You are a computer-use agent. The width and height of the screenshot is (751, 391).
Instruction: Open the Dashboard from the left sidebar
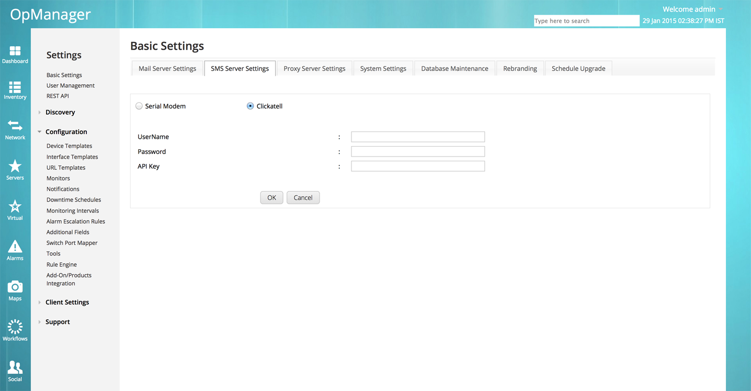coord(15,55)
